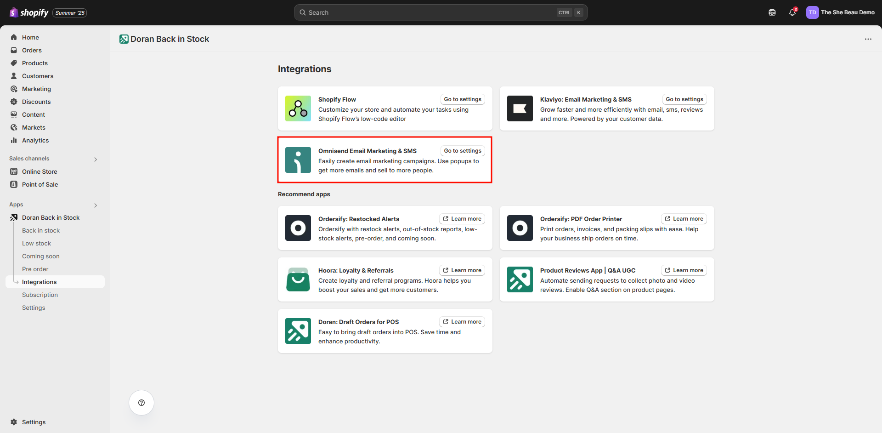Click the Omnisend Email Marketing & SMS title

tap(367, 151)
